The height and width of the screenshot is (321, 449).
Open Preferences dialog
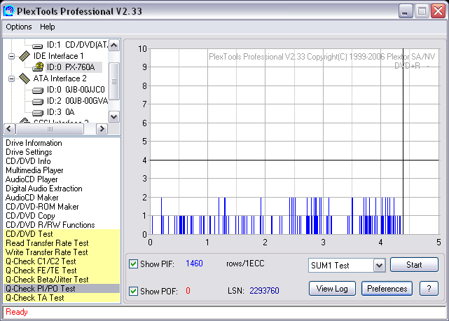[387, 289]
